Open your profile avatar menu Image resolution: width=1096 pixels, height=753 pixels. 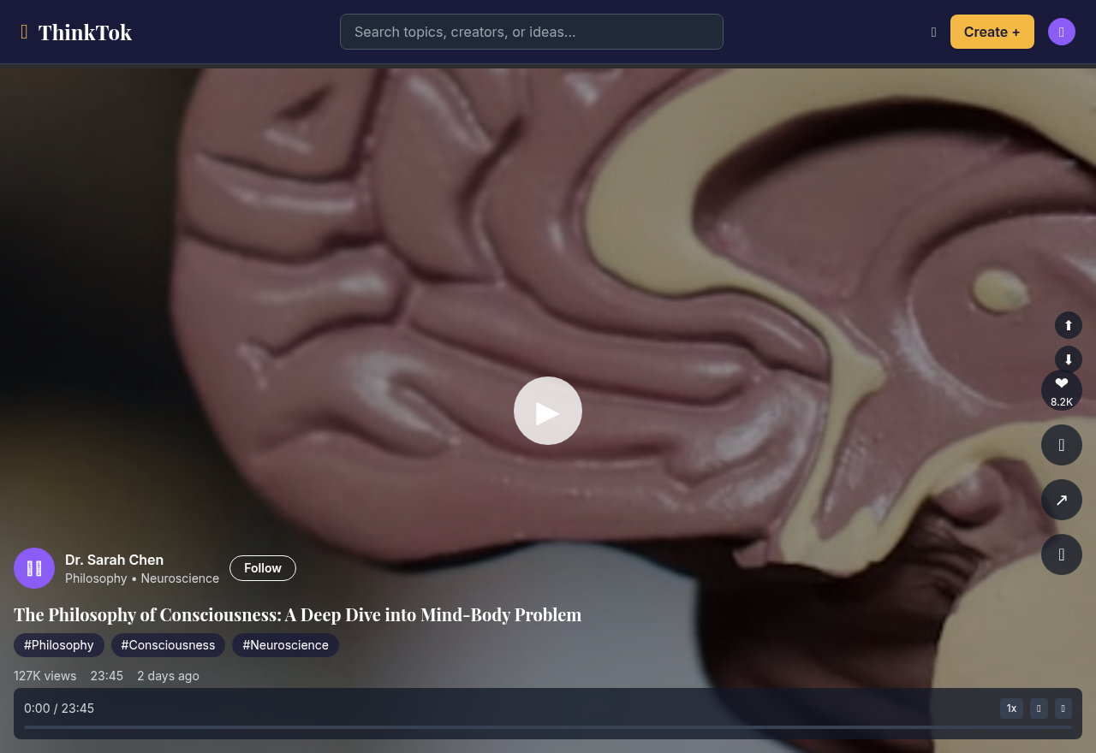pyautogui.click(x=1061, y=31)
